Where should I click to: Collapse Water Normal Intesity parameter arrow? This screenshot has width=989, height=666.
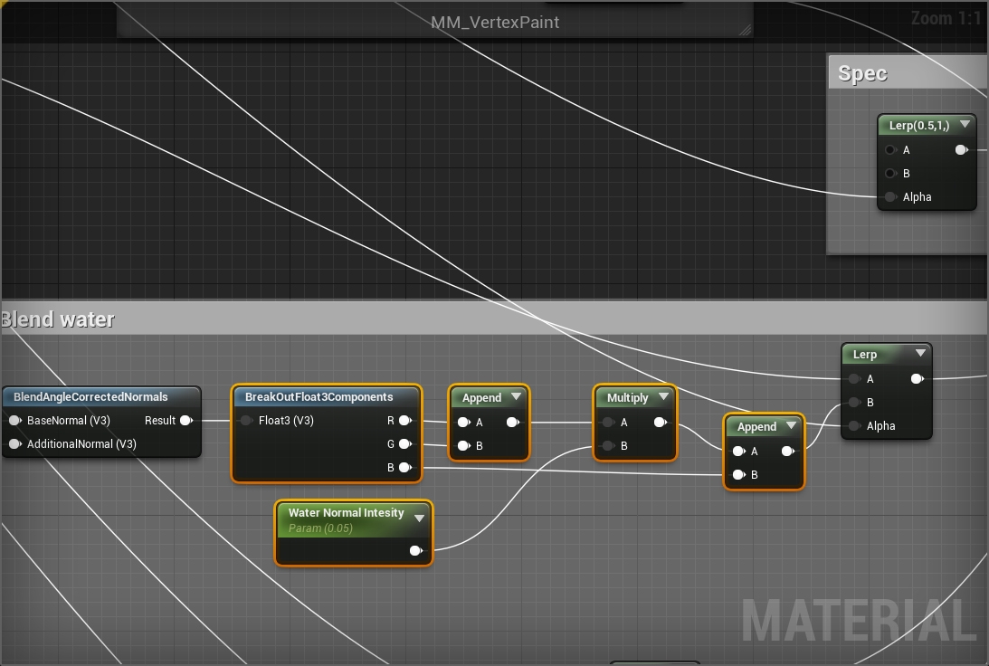tap(420, 519)
